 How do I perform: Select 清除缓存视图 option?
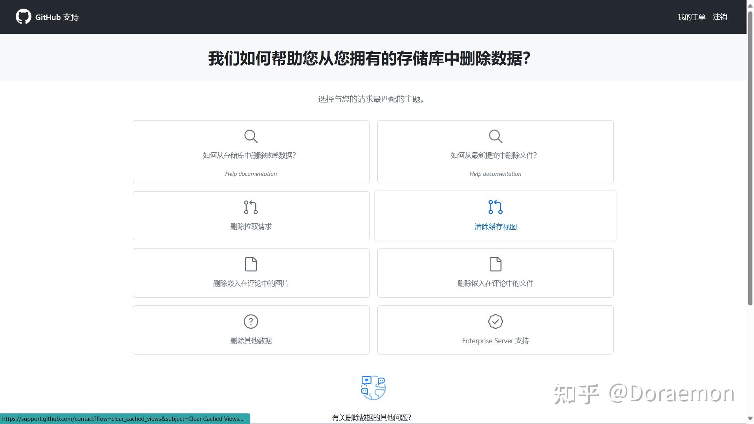pos(496,216)
